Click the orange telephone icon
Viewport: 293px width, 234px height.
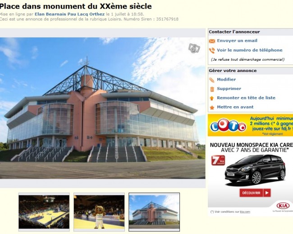click(212, 50)
